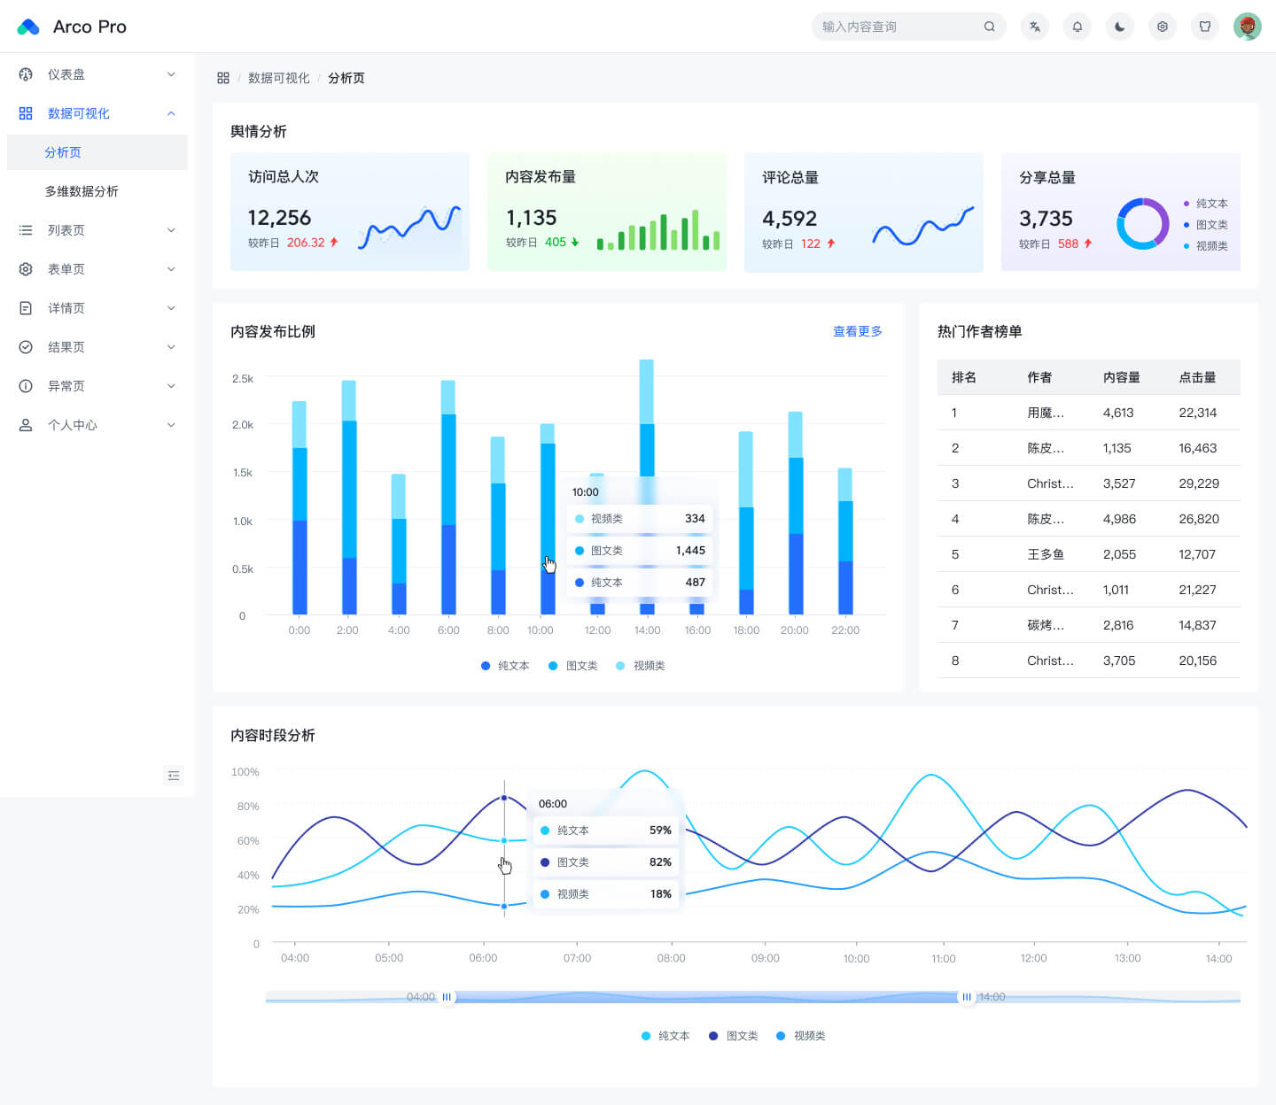Toggle 图文类 series in line chart legend
Image resolution: width=1276 pixels, height=1105 pixels.
click(x=733, y=1036)
